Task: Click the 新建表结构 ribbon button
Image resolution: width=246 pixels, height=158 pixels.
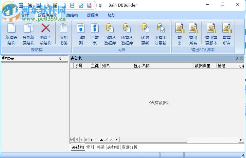Action: coord(11,34)
